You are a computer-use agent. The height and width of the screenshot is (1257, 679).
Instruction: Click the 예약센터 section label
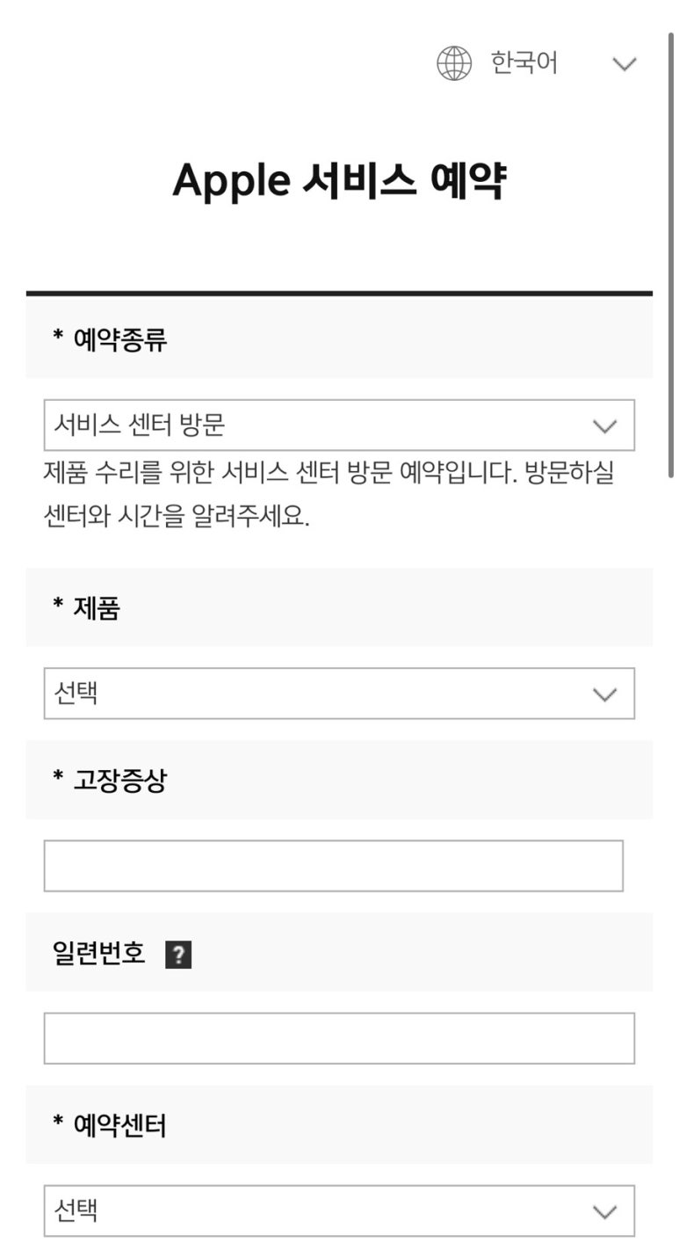tap(110, 1125)
